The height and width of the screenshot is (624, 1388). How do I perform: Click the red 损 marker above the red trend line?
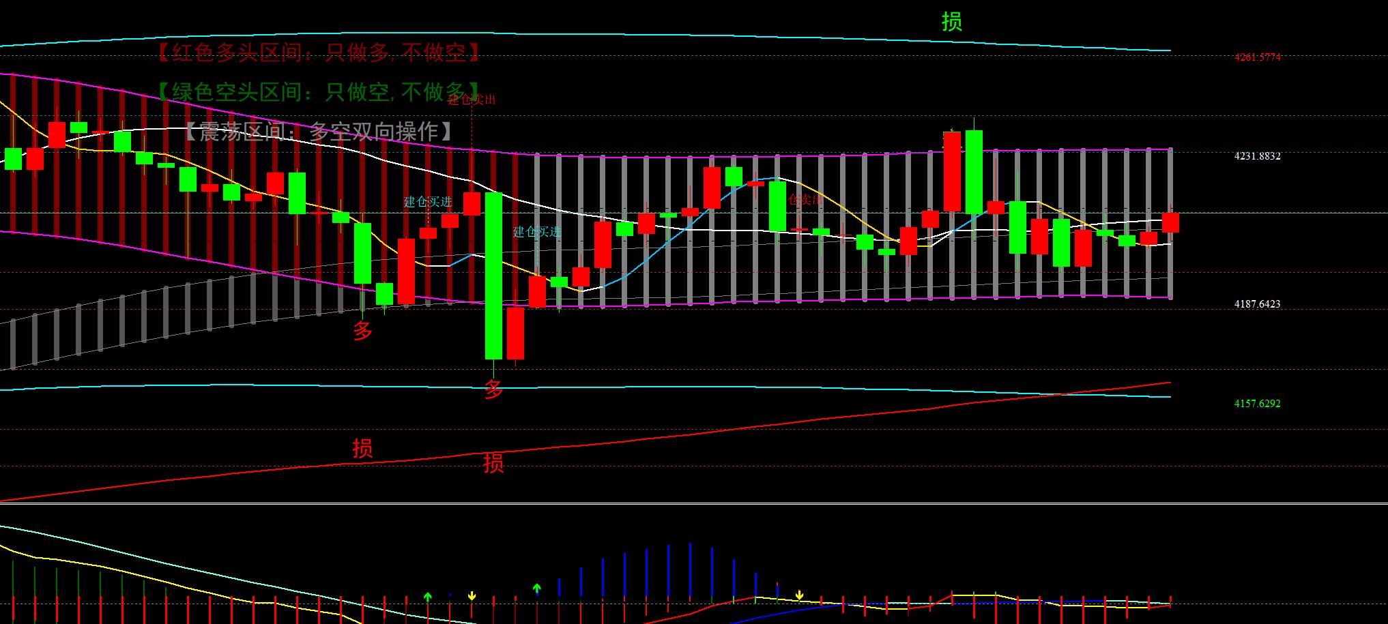pyautogui.click(x=362, y=448)
